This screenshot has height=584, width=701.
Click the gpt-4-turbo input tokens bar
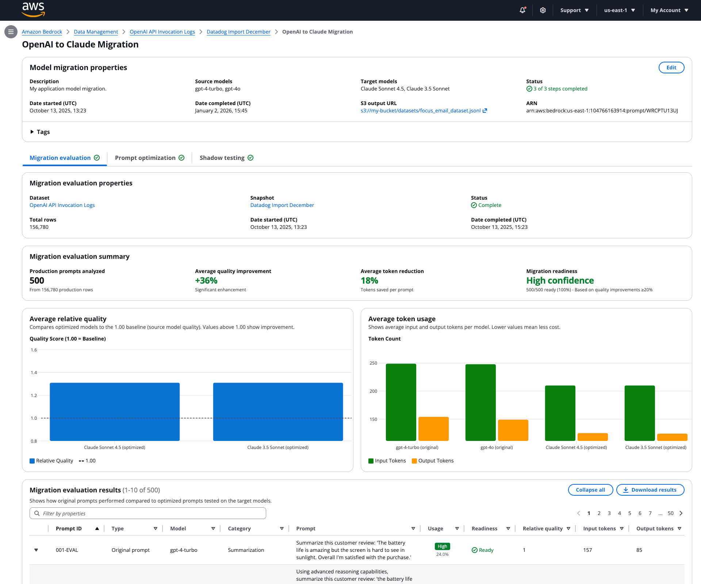(x=401, y=402)
